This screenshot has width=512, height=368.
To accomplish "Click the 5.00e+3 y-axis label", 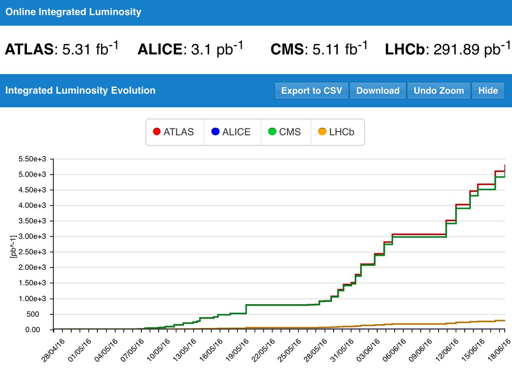I will coord(32,175).
